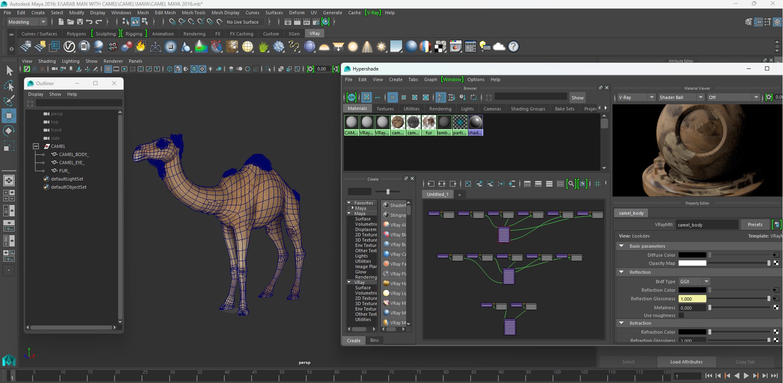Click the V-Ray dome light shelf icon

click(x=324, y=47)
